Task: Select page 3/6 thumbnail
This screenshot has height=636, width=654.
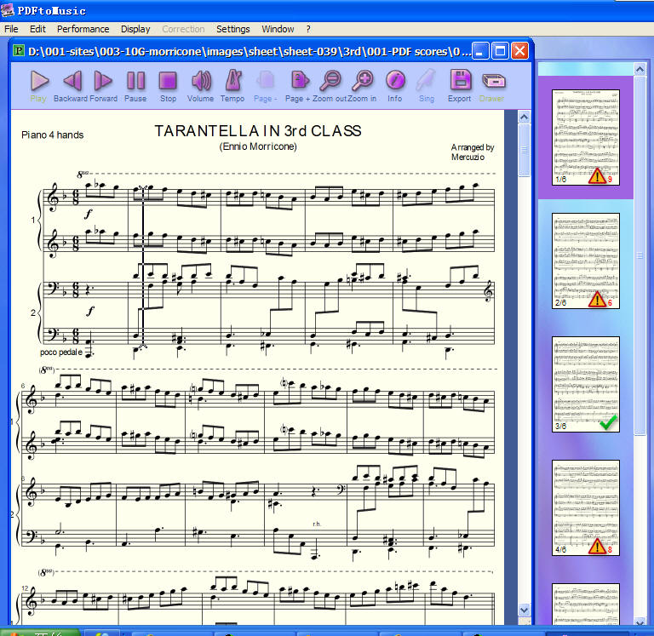Action: (x=586, y=384)
